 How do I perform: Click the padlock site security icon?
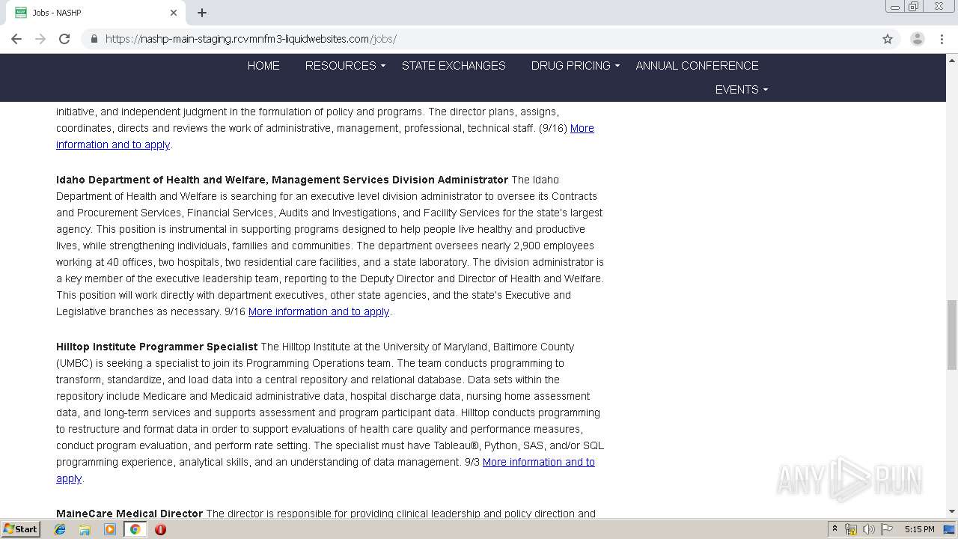[94, 39]
